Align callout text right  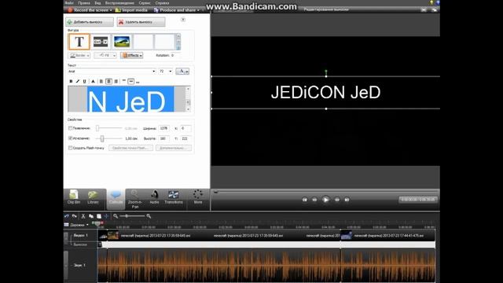tap(116, 82)
